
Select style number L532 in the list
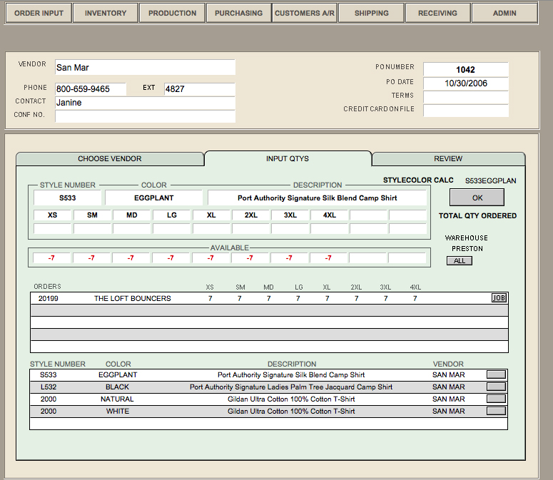coord(49,387)
